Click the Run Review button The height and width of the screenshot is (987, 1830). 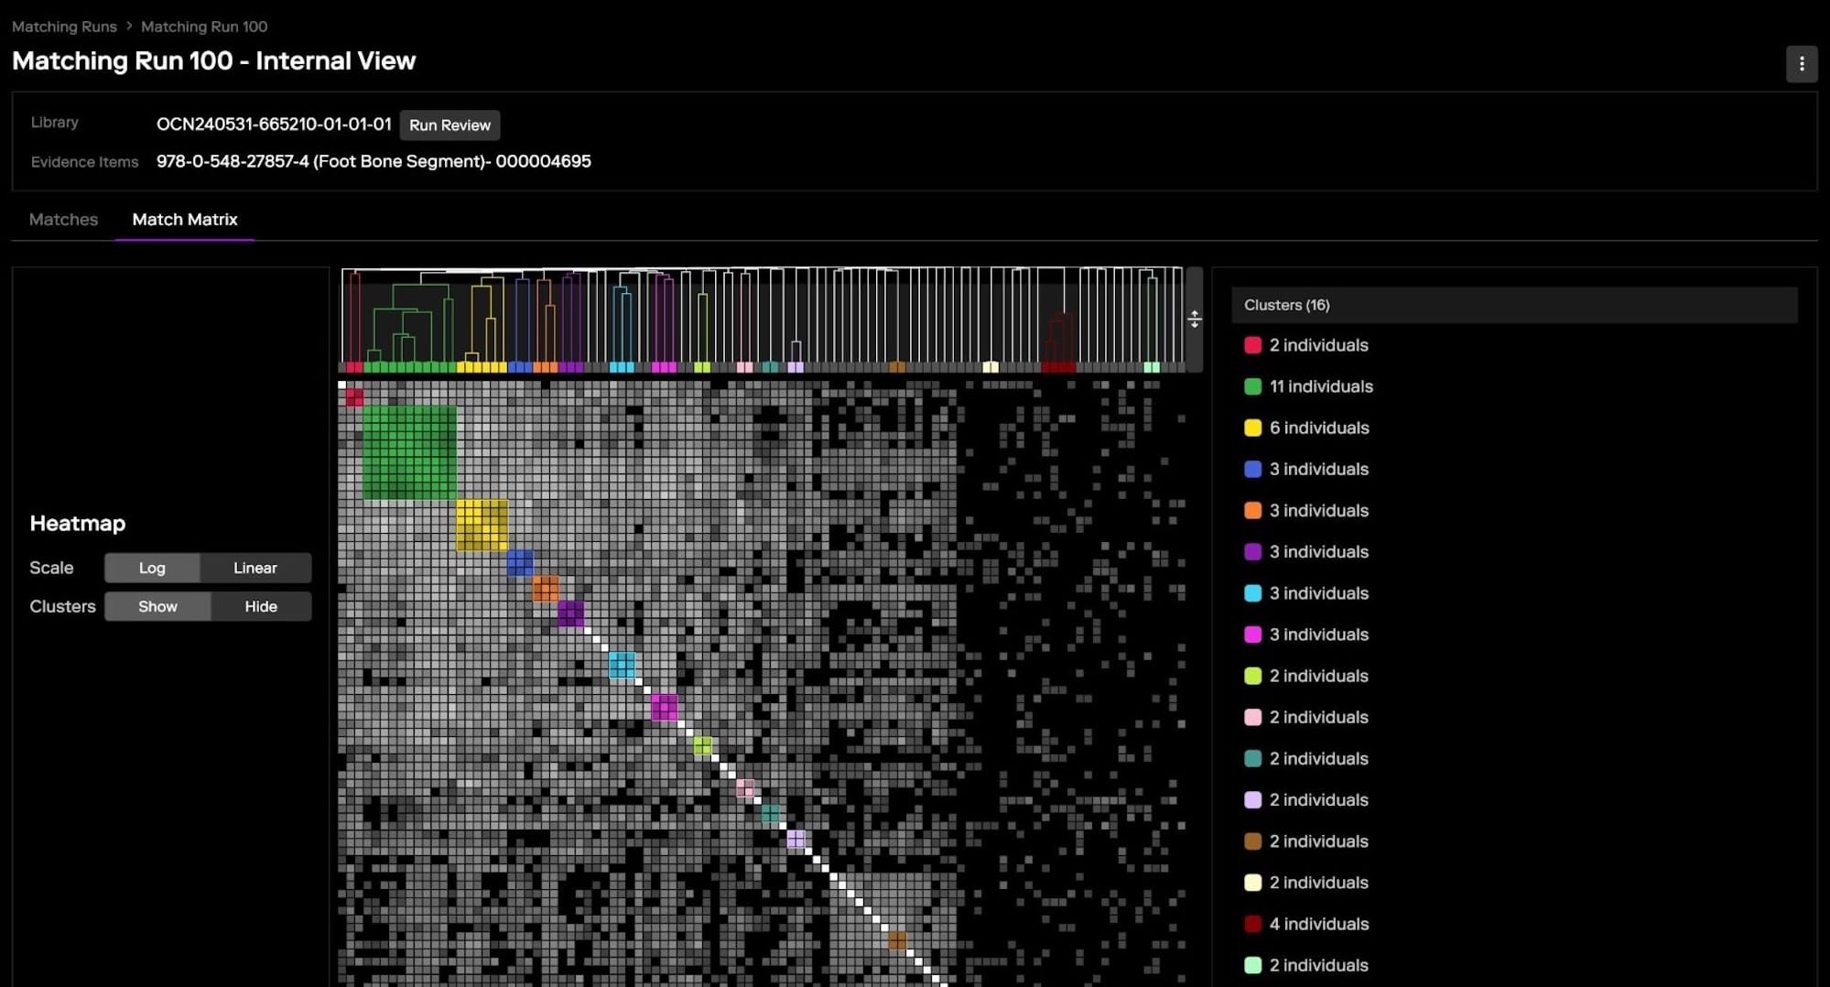point(449,125)
